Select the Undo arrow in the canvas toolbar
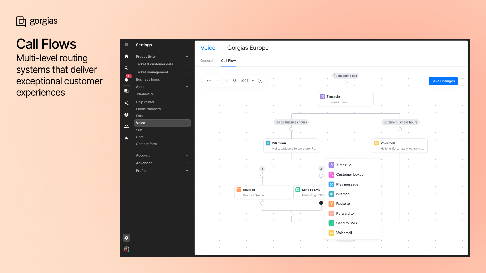Screen dimensions: 486x273 tap(209, 81)
